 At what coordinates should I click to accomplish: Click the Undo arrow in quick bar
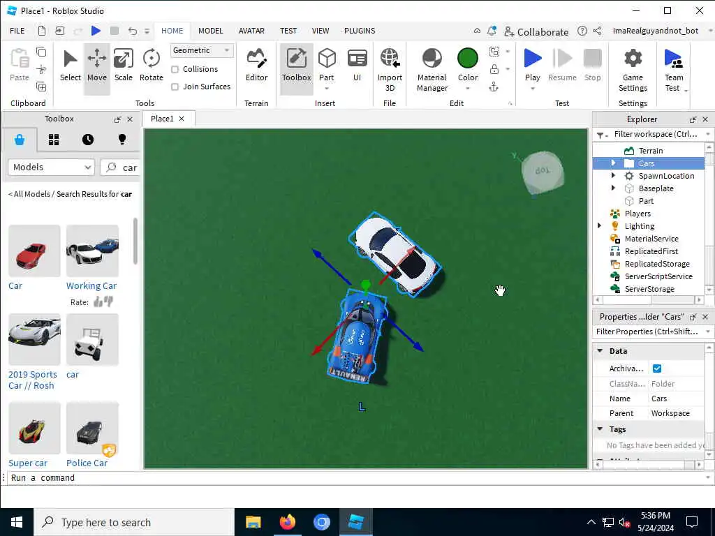pos(132,31)
